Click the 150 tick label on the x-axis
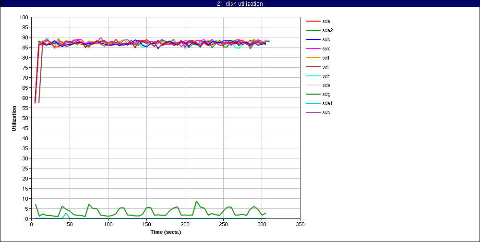 click(146, 224)
